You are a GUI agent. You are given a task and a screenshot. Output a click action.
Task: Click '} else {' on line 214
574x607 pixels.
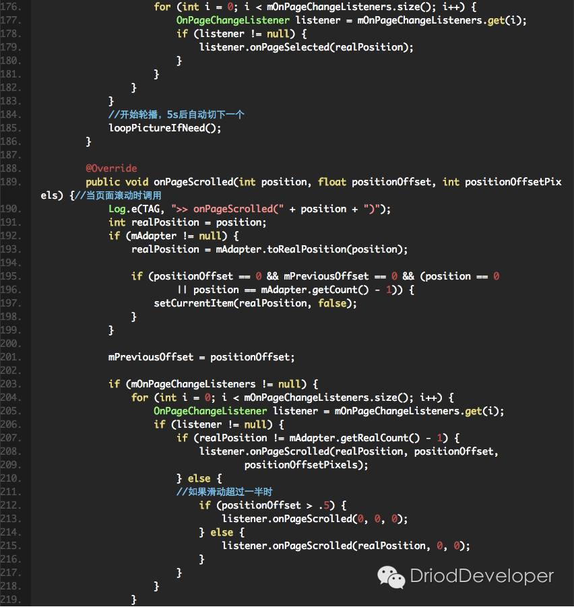[x=222, y=532]
